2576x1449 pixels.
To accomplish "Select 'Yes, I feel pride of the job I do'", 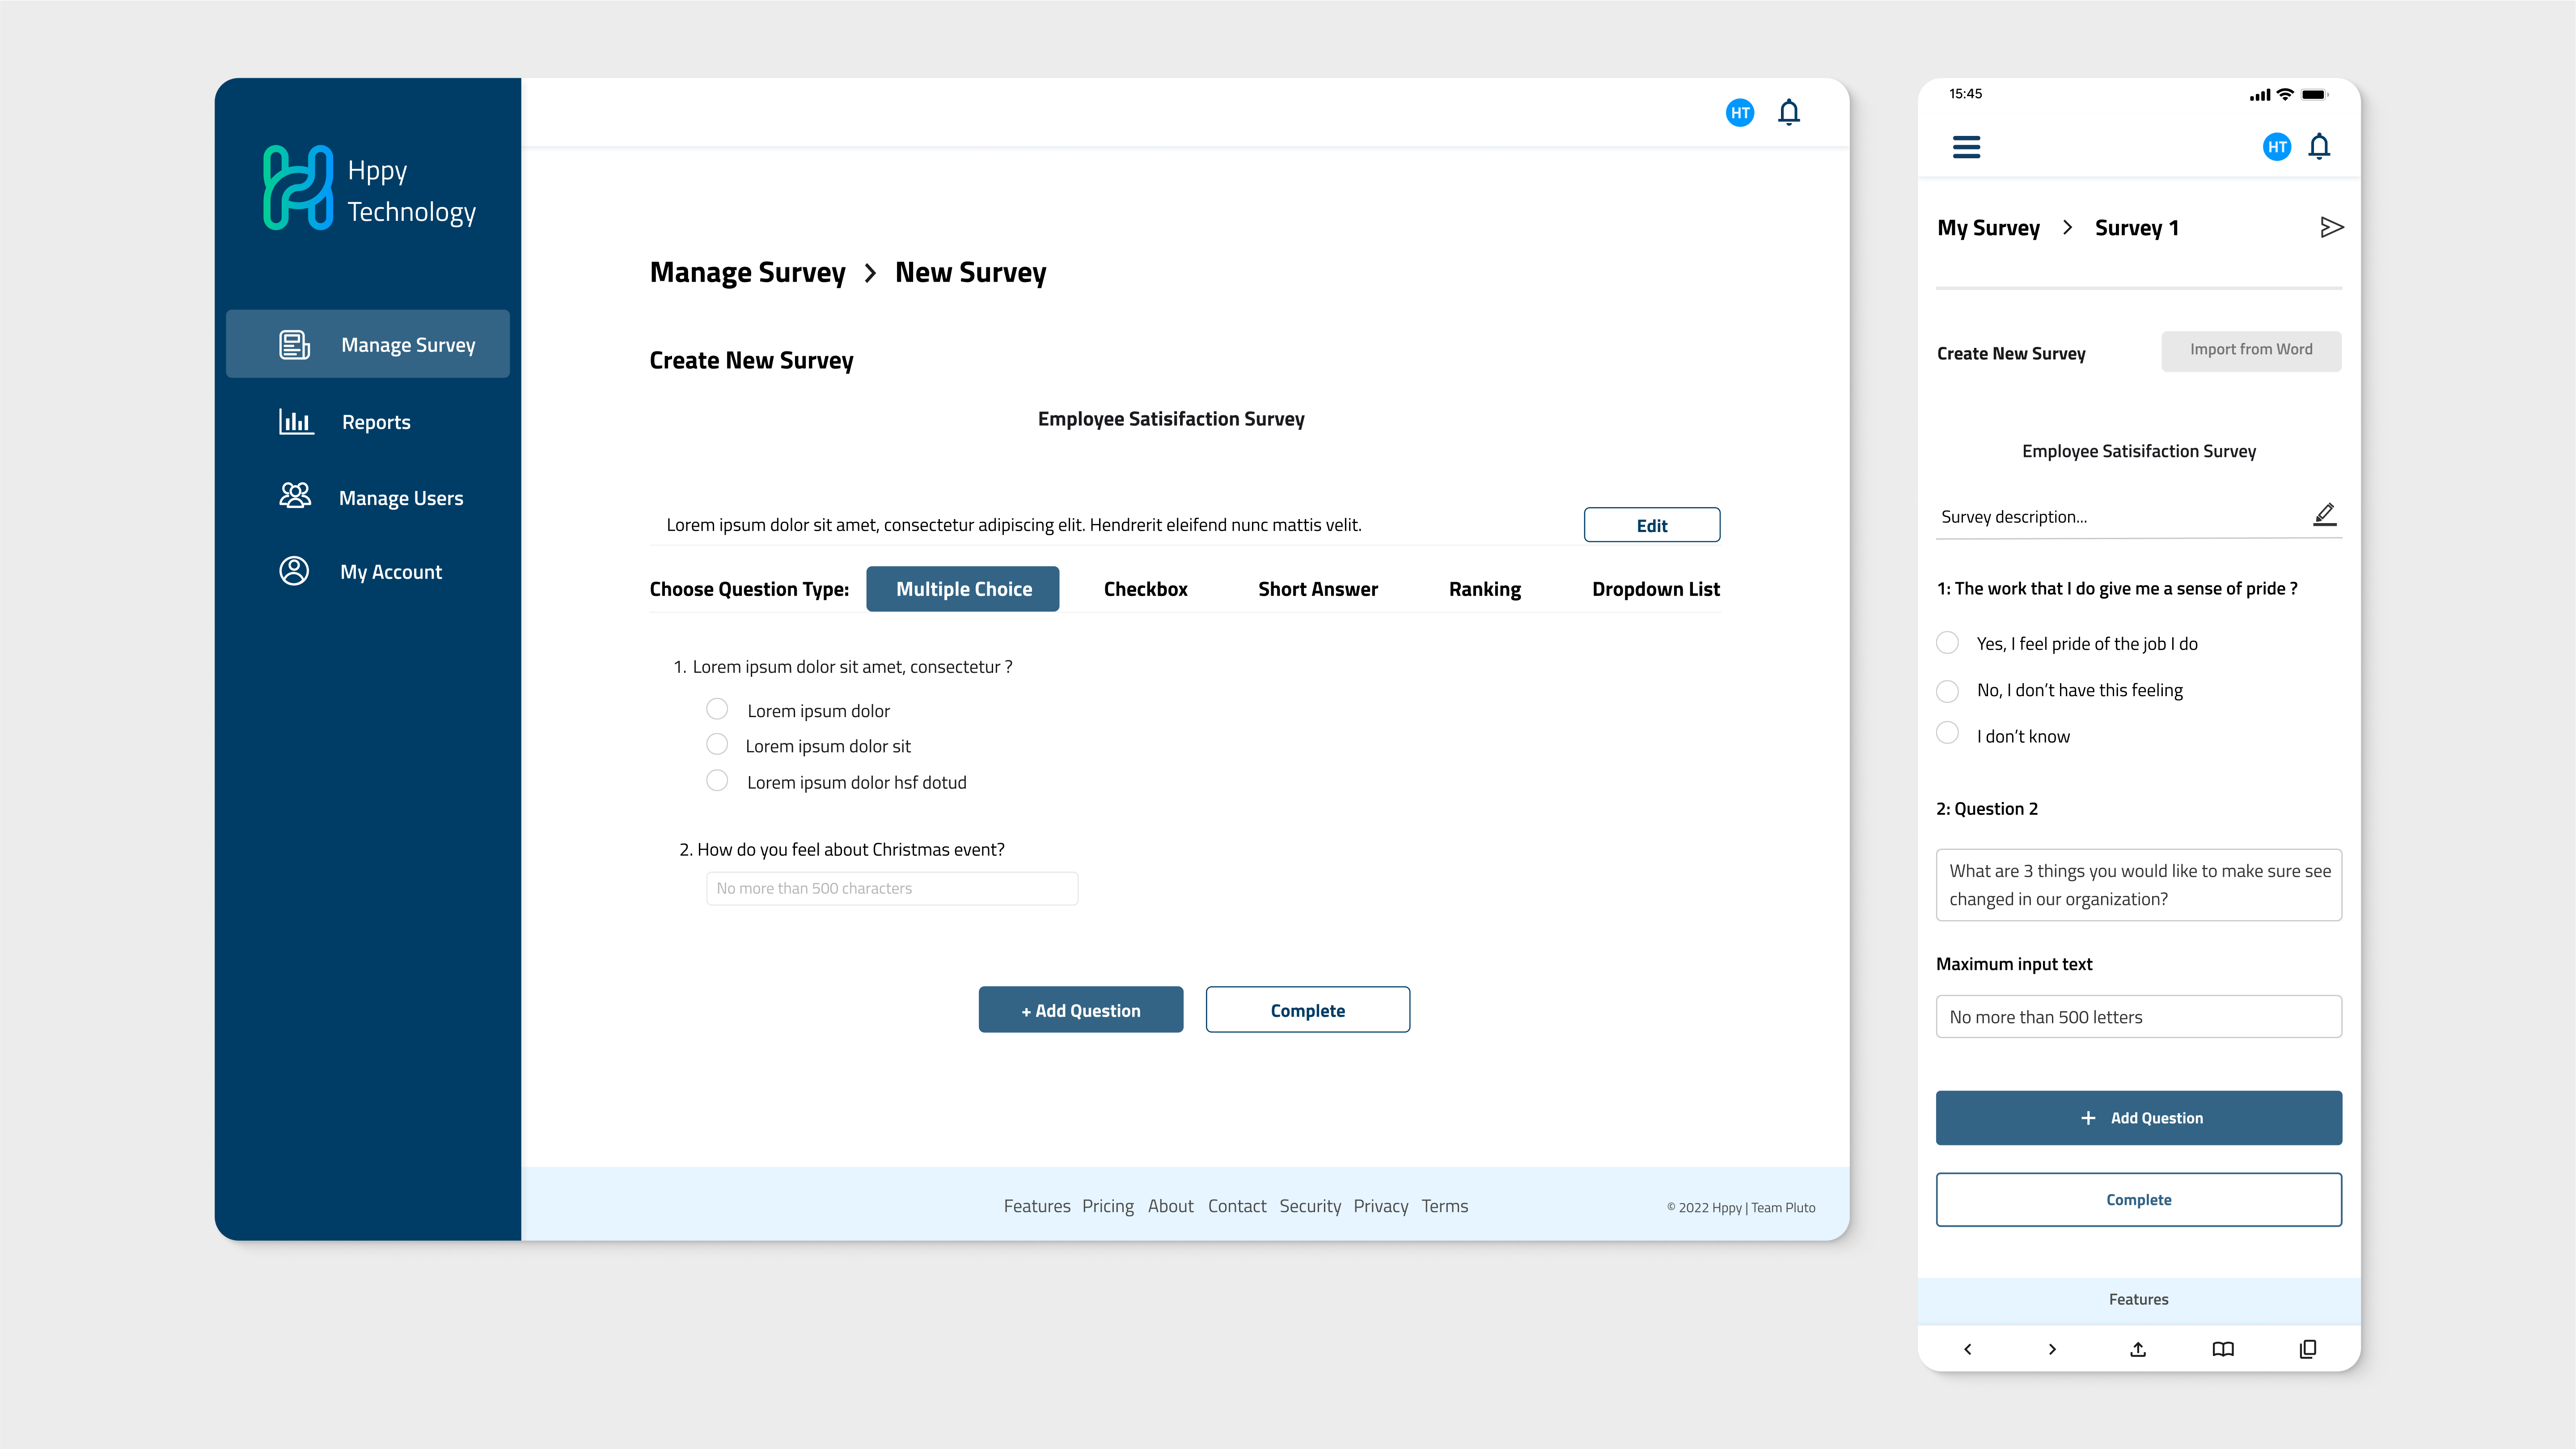I will (x=1947, y=643).
